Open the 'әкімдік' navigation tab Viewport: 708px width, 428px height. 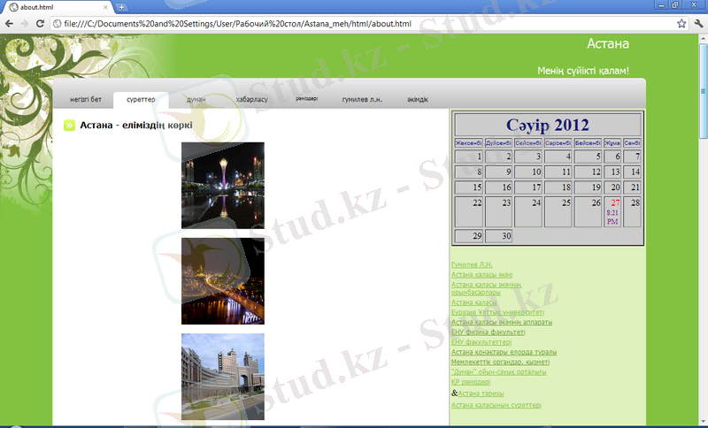click(418, 99)
